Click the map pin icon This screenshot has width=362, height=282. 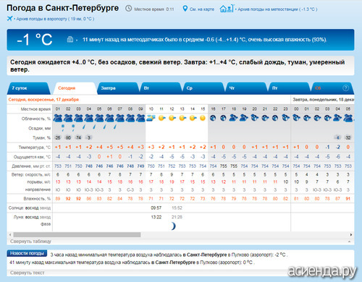(185, 9)
